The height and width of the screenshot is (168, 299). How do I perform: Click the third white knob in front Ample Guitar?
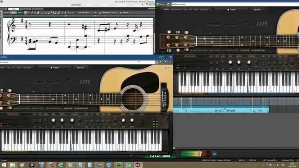[72, 120]
